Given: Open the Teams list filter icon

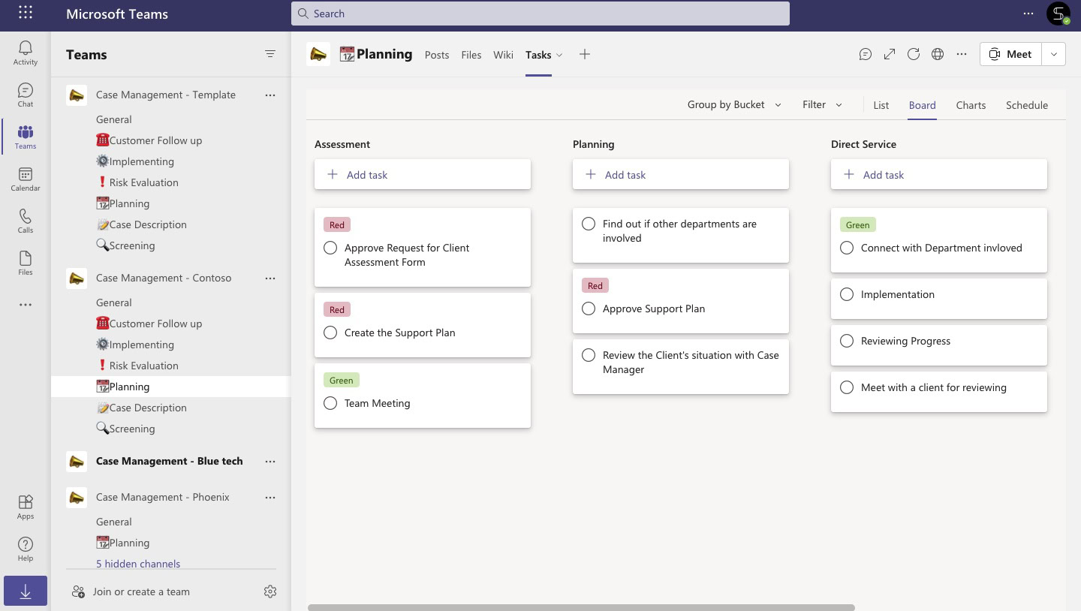Looking at the screenshot, I should [x=270, y=54].
